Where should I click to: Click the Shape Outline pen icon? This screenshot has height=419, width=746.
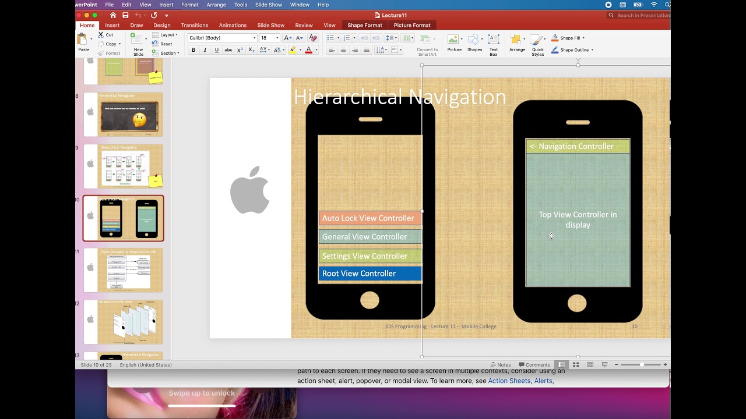coord(555,50)
